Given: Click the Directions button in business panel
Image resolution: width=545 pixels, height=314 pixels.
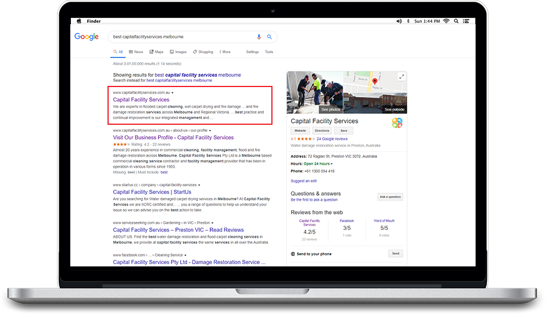Looking at the screenshot, I should 321,131.
